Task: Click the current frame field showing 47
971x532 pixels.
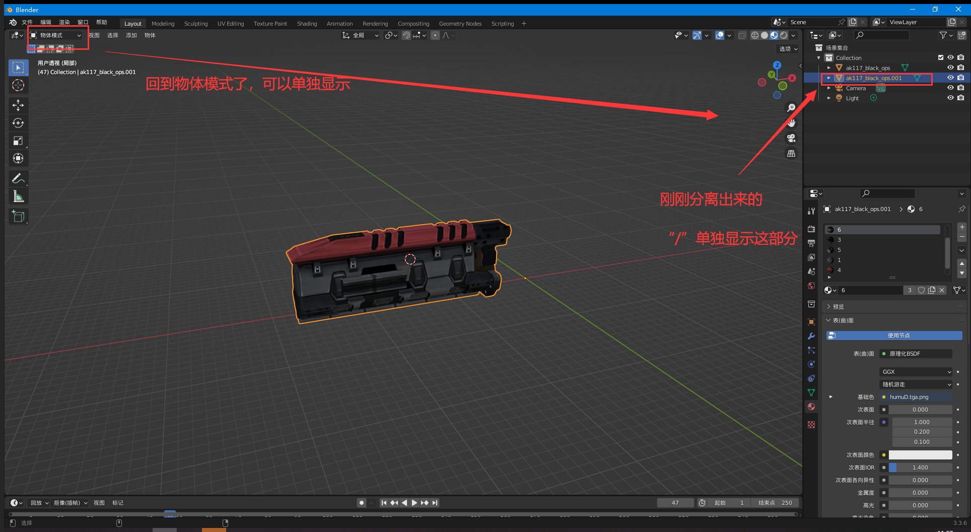Action: (675, 503)
